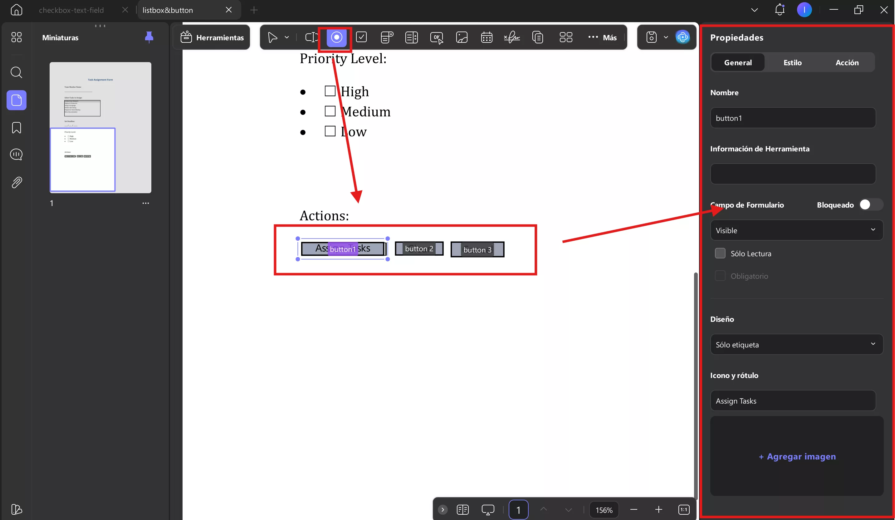This screenshot has width=895, height=520.
Task: Select the OK push button tool
Action: coord(437,37)
